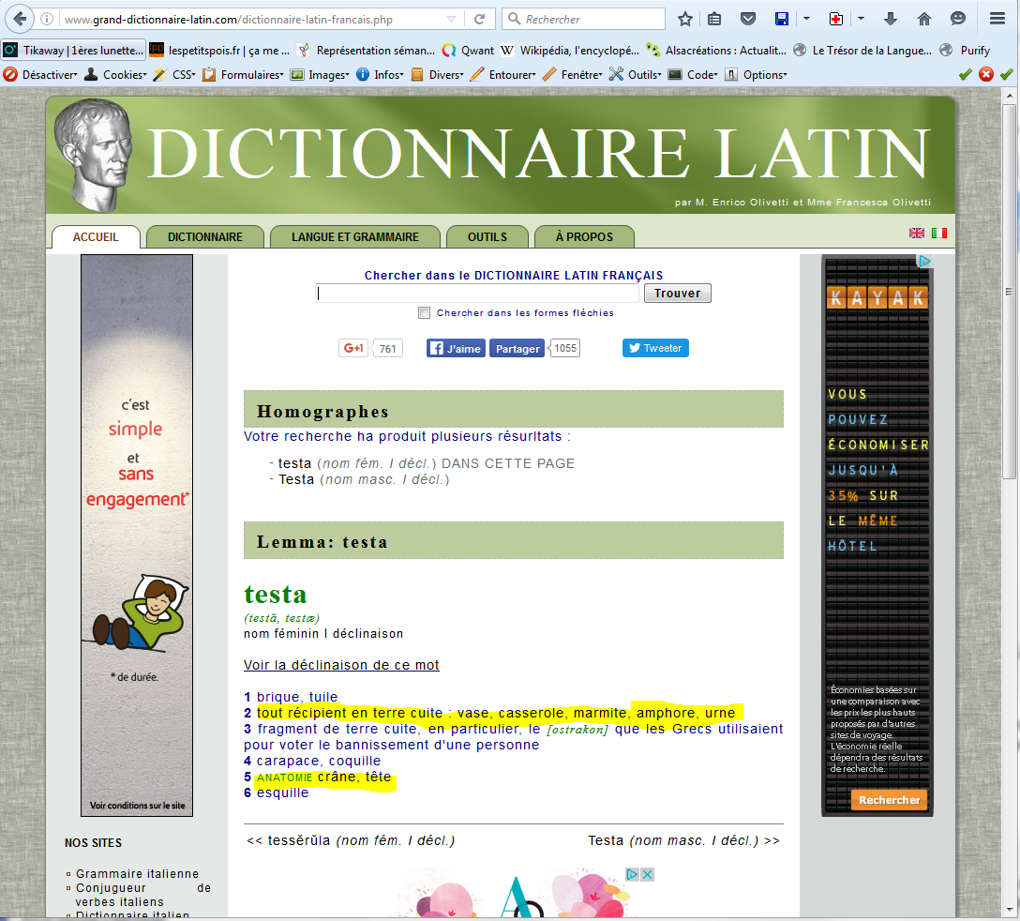
Task: Open the CSS dropdown in developer toolbar
Action: click(182, 75)
